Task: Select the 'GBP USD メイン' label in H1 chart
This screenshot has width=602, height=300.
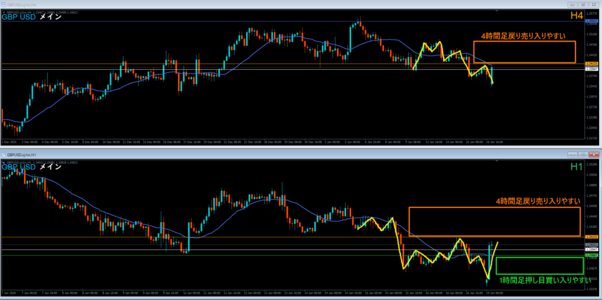Action: 32,167
